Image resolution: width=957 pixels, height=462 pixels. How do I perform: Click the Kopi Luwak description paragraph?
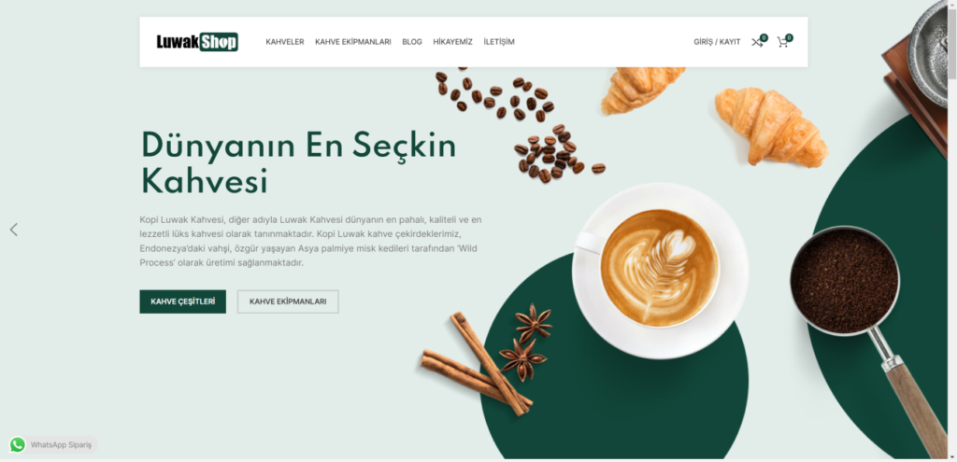pyautogui.click(x=312, y=242)
